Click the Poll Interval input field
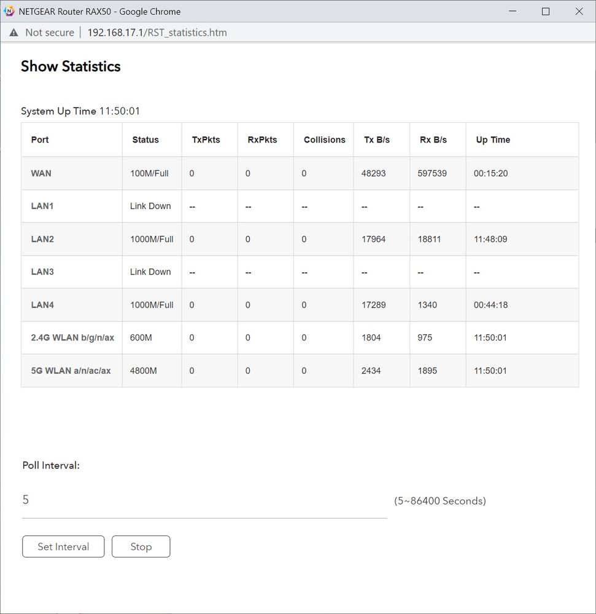 click(x=204, y=500)
